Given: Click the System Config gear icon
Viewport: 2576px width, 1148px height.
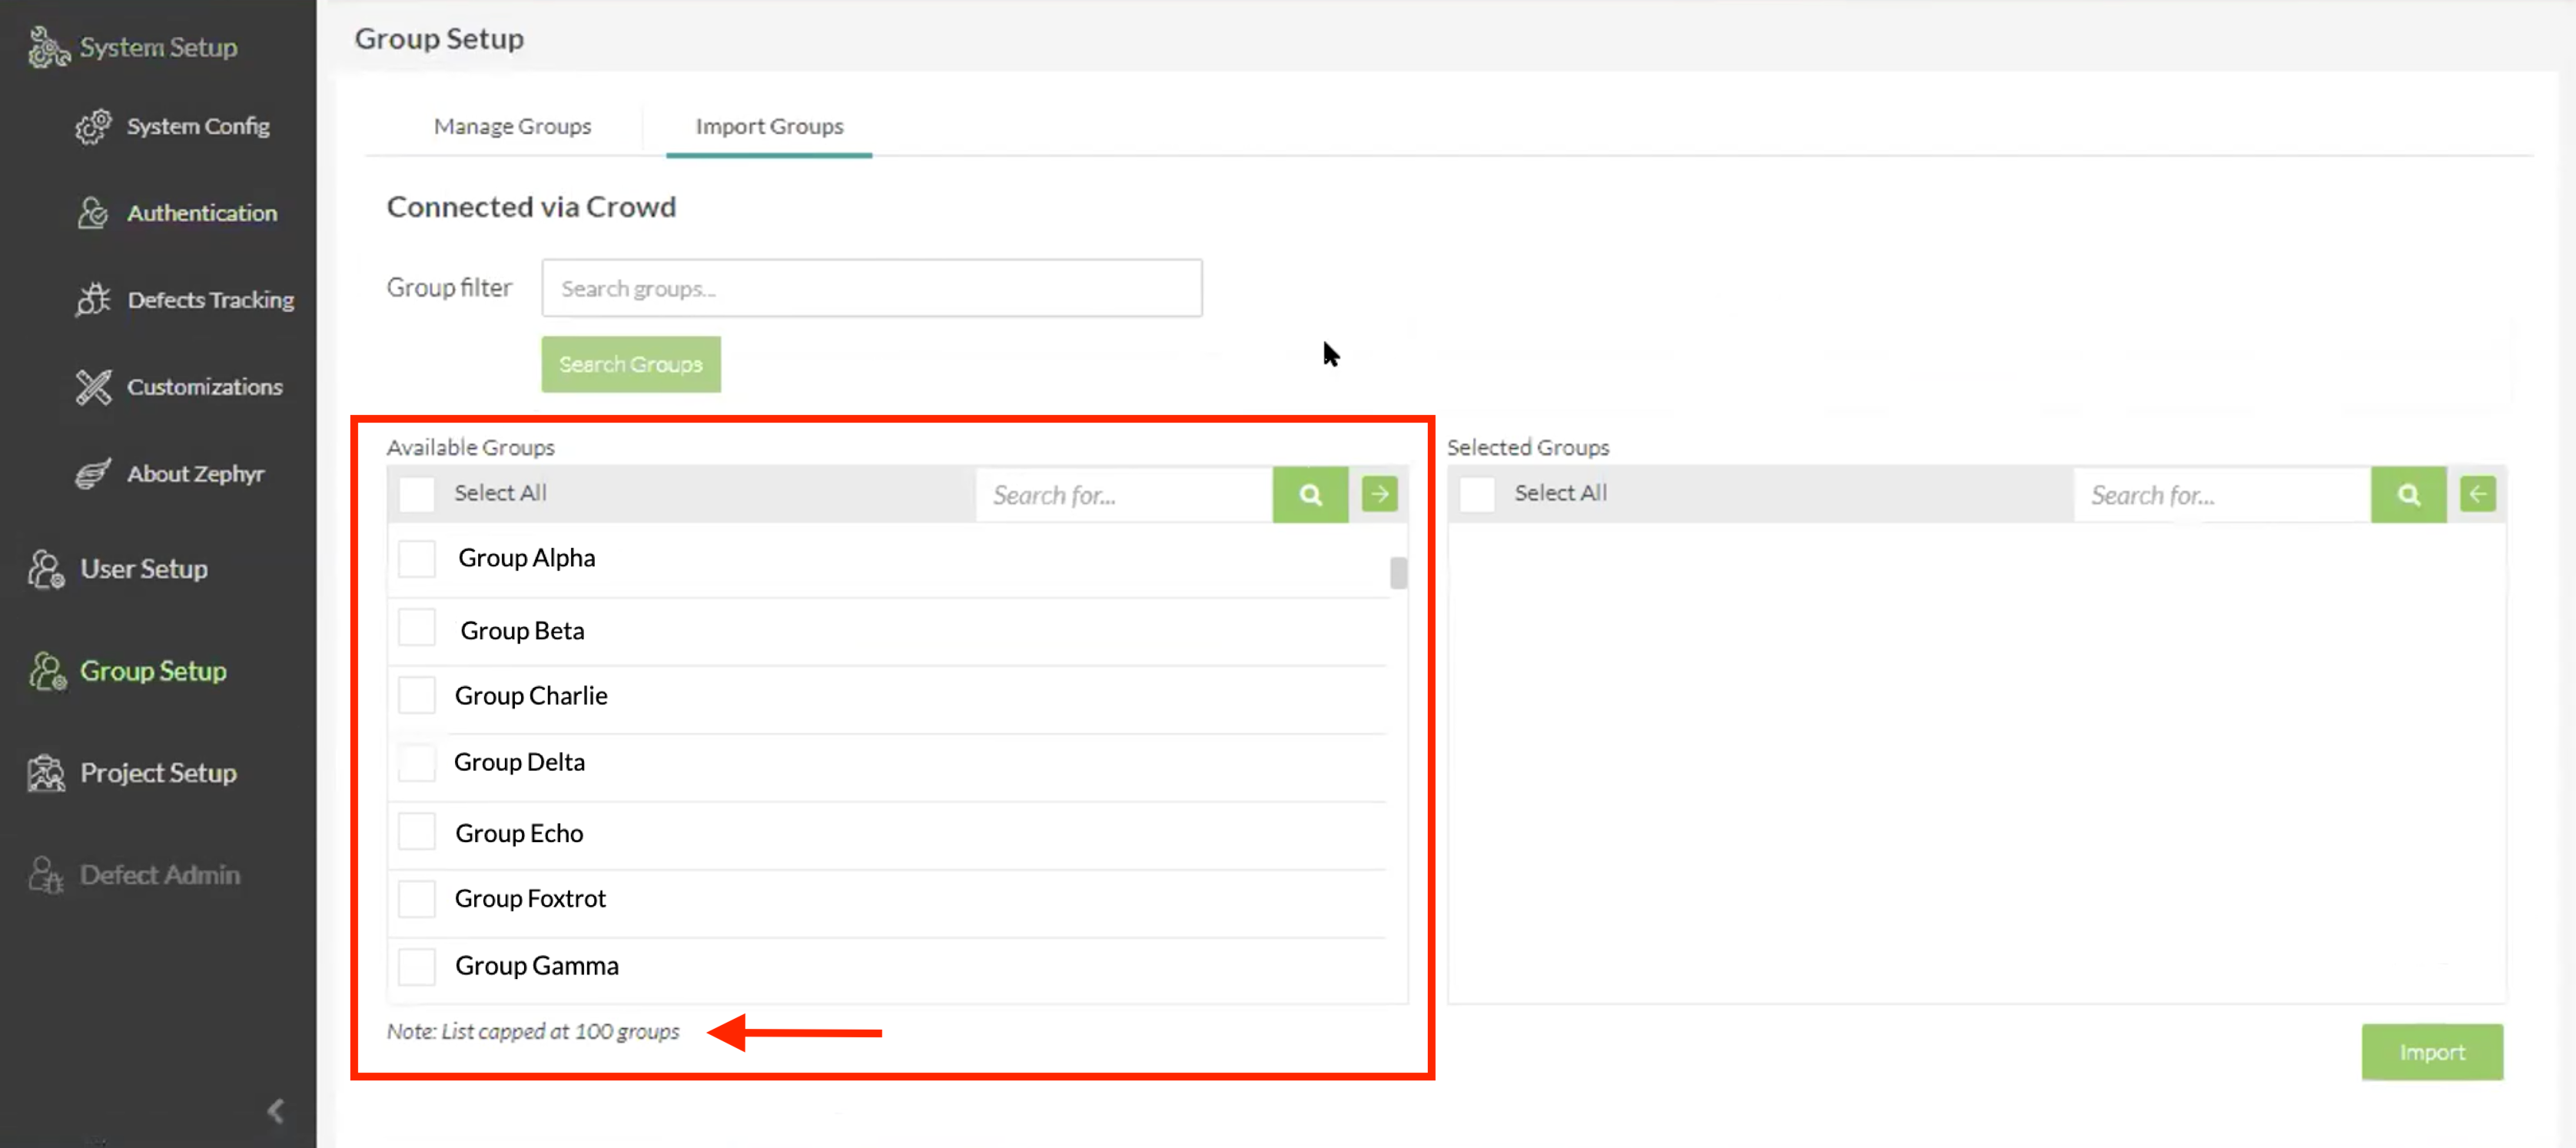Looking at the screenshot, I should click(94, 126).
